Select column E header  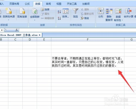pos(44,40)
